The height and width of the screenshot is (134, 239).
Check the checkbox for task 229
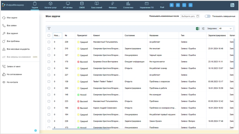click(x=49, y=42)
